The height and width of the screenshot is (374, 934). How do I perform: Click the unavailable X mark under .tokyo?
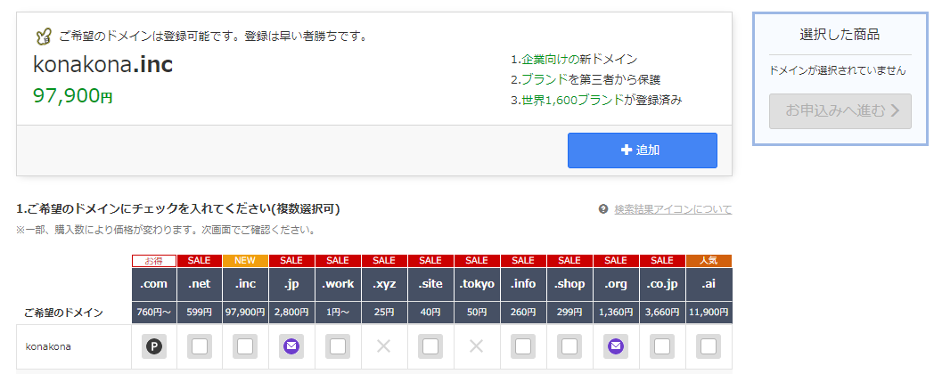pyautogui.click(x=477, y=346)
